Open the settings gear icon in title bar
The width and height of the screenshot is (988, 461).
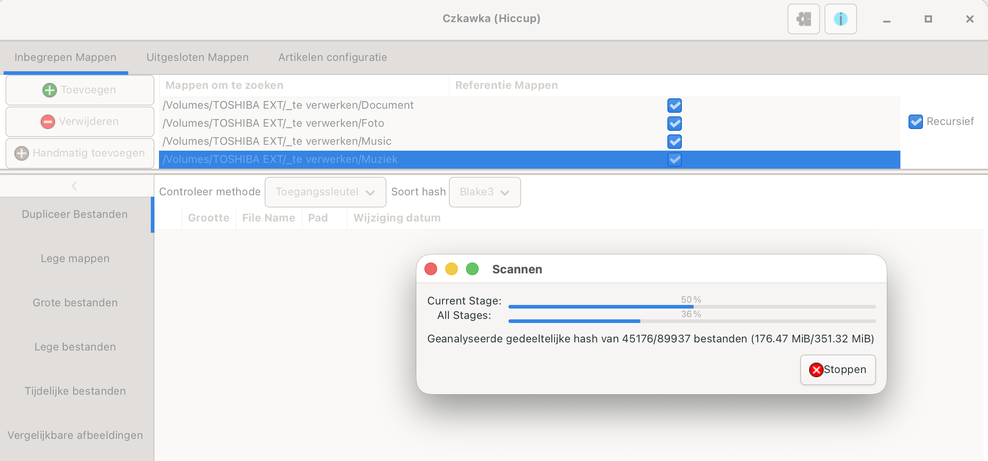pyautogui.click(x=803, y=19)
